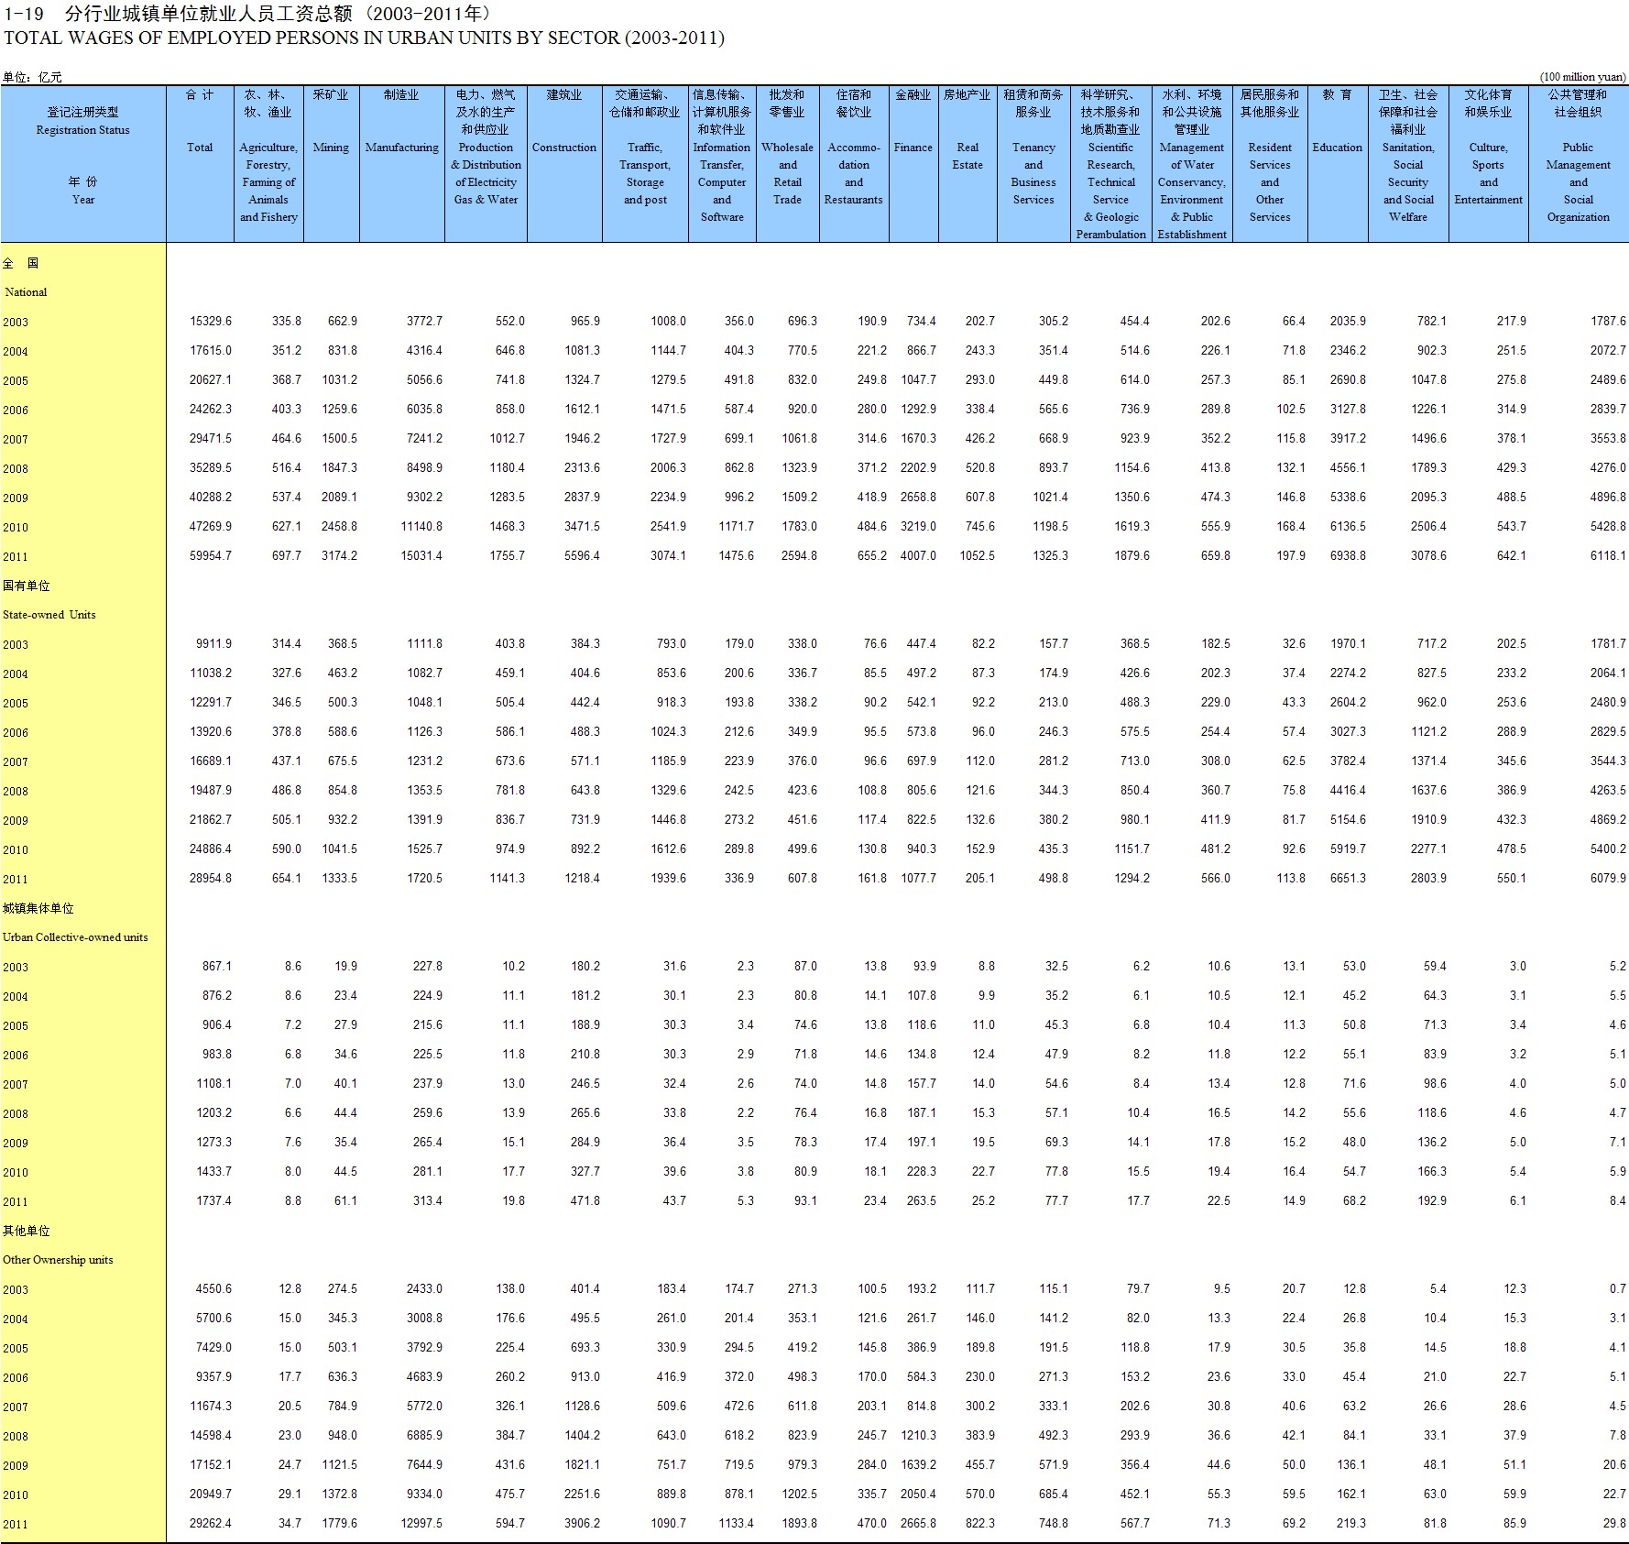Click National 2011 finance value 4007.0

[918, 556]
